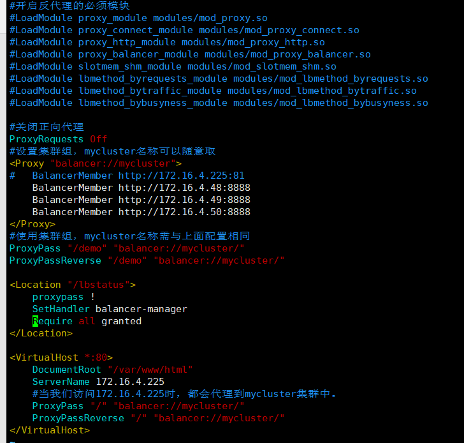The image size is (464, 443).
Task: Click BalancerMember http://172.16.4.49:8888 line
Action: coord(141,200)
